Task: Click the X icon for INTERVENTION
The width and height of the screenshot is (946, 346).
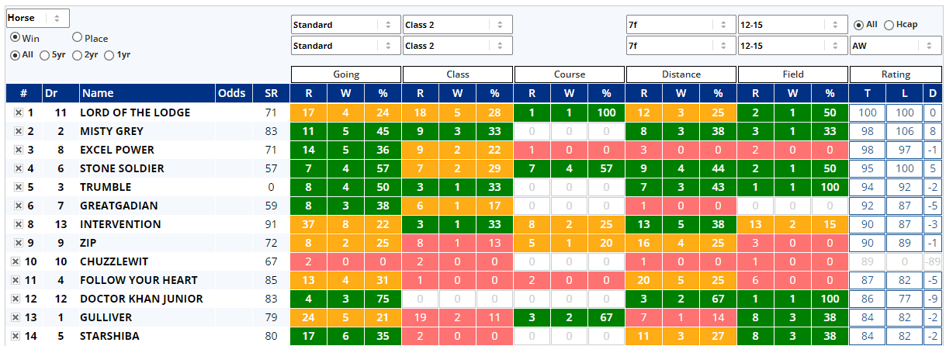Action: (18, 224)
